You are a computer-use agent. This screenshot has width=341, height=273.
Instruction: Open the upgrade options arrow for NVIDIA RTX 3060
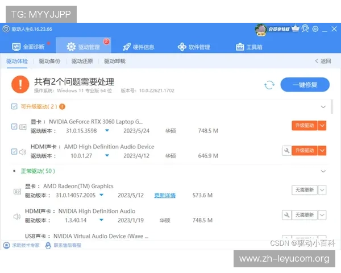(322, 126)
